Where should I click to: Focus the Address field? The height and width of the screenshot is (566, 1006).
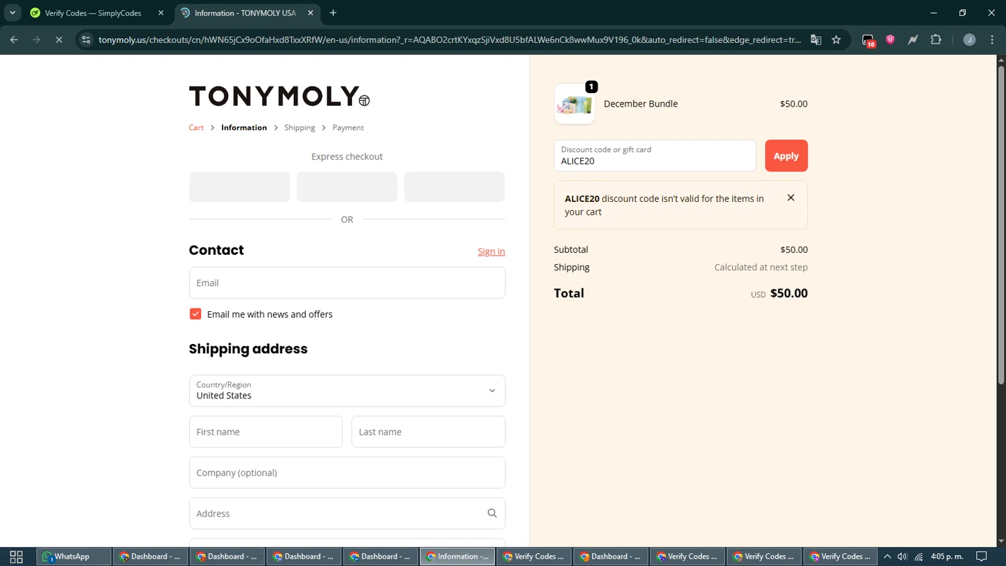[x=347, y=514]
